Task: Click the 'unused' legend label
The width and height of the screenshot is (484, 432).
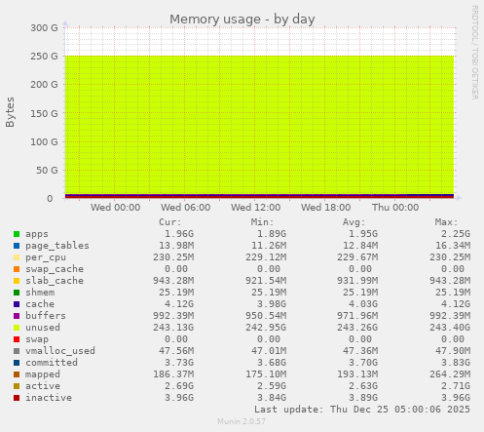Action: [x=43, y=328]
